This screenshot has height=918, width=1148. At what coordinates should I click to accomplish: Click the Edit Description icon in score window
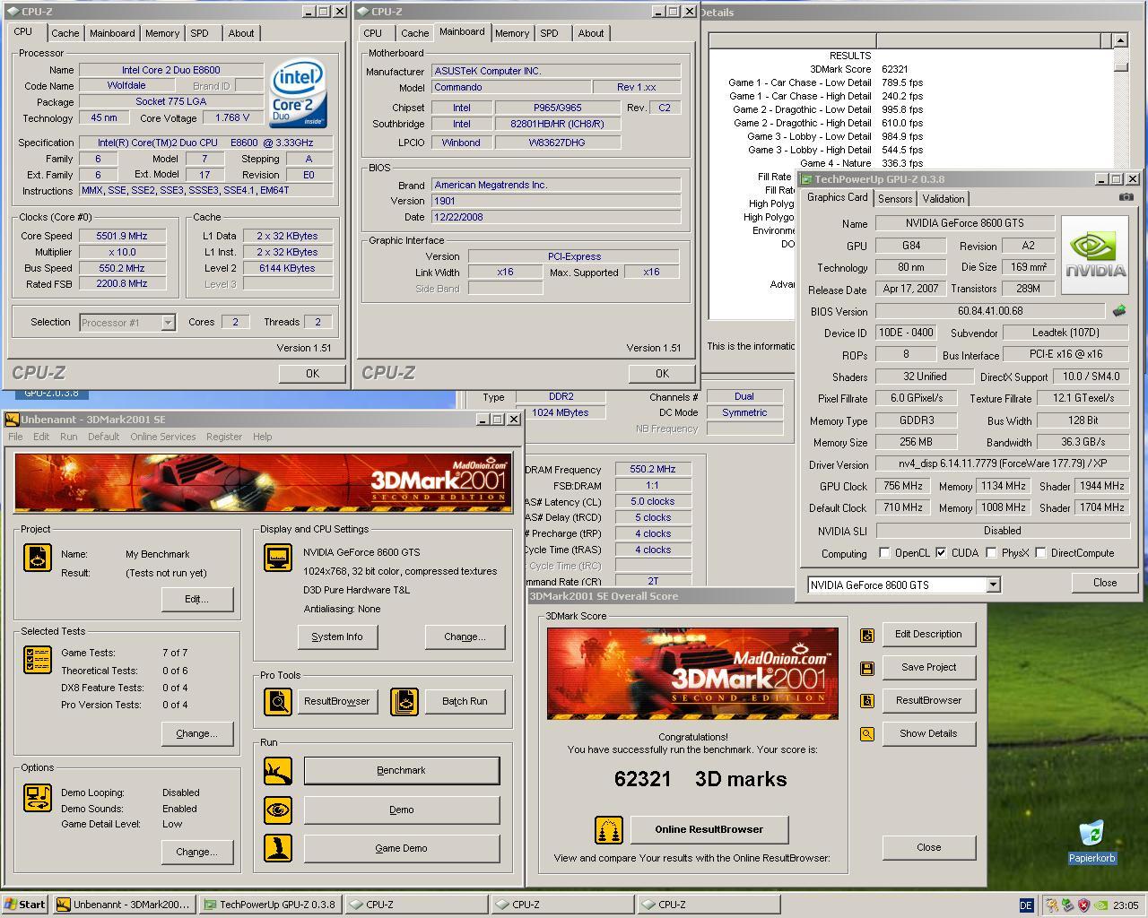click(x=866, y=635)
